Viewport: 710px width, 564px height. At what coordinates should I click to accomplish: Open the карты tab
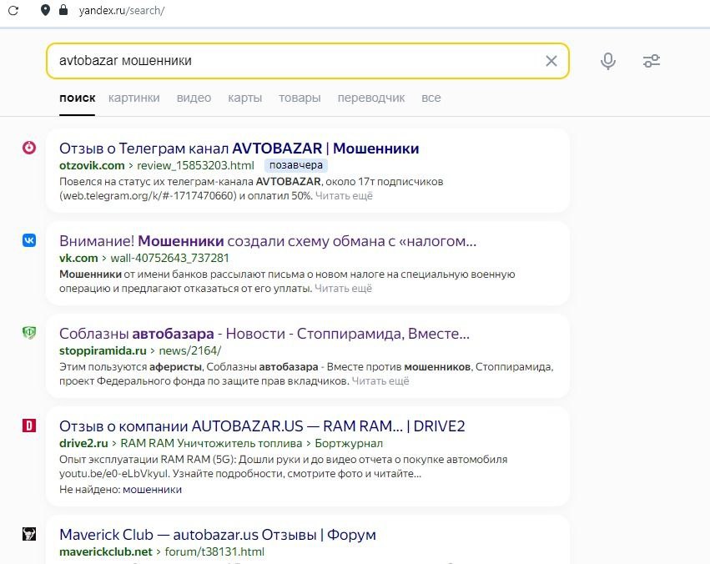click(245, 98)
